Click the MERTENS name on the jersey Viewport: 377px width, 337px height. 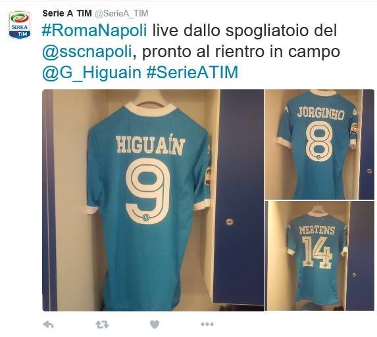point(317,231)
